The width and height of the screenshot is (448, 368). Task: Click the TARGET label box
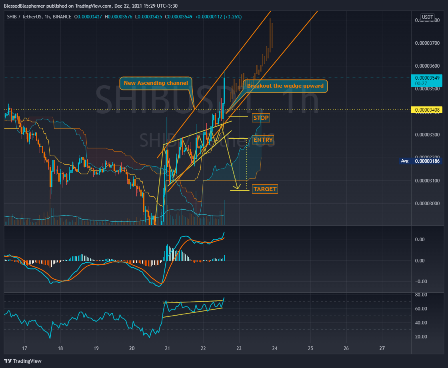tap(265, 189)
